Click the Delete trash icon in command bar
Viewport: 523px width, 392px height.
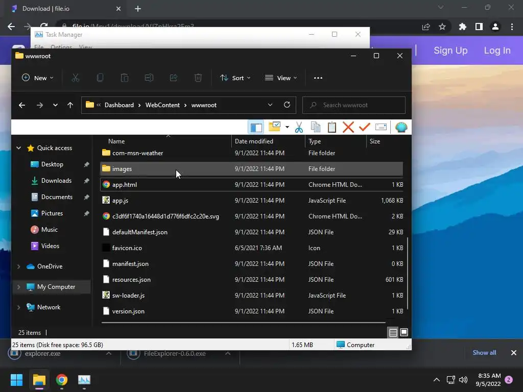[198, 78]
